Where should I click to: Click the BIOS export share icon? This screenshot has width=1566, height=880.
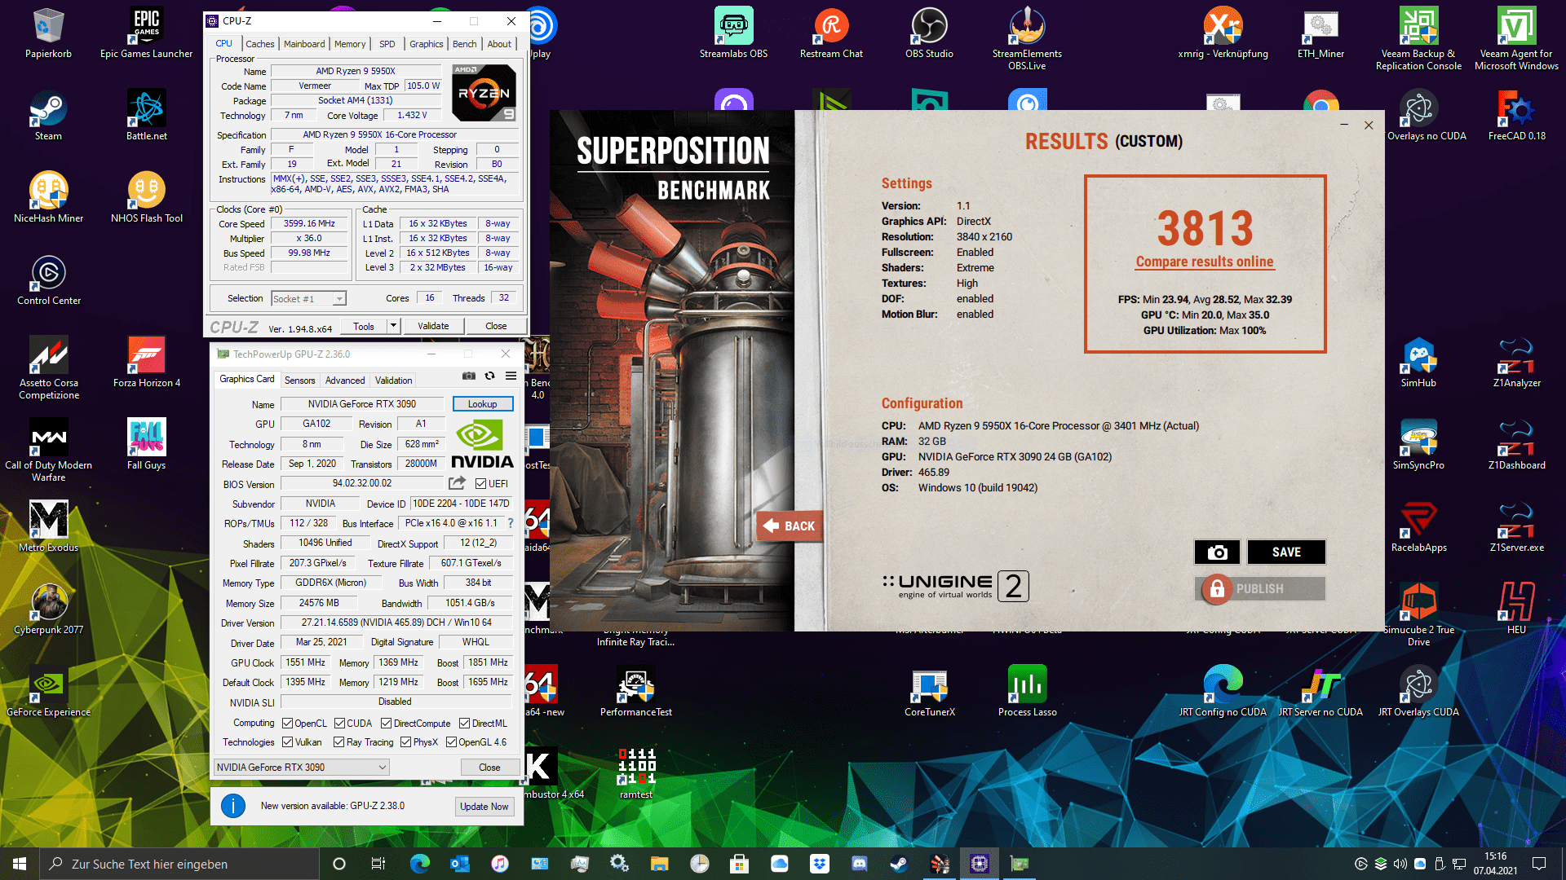click(457, 483)
